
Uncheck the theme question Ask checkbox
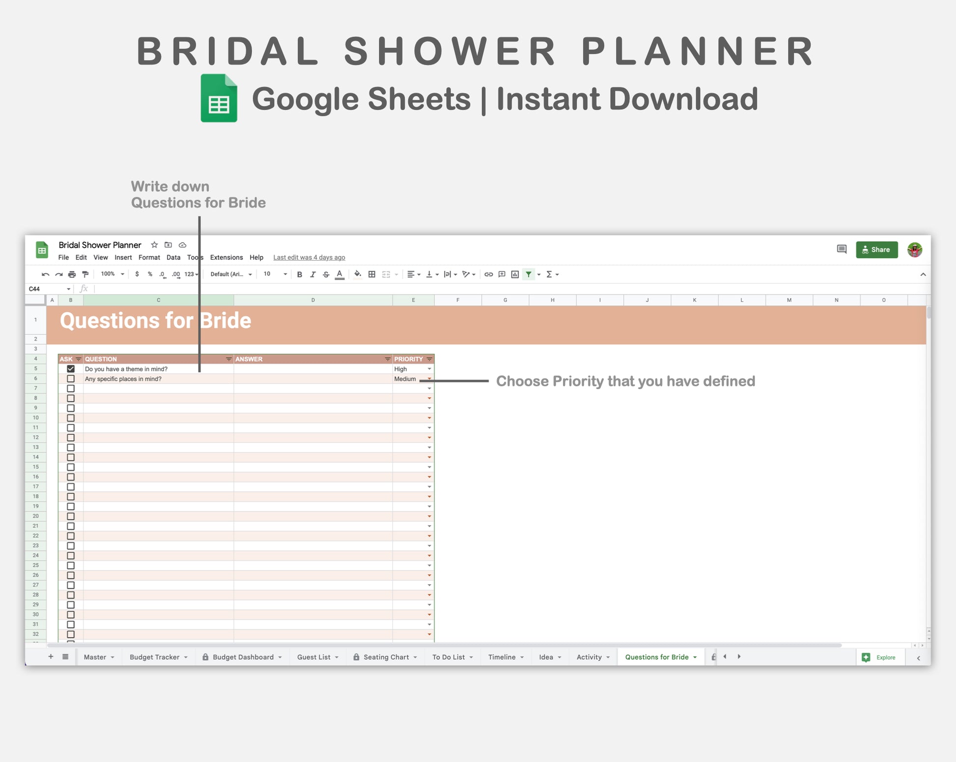(x=71, y=369)
